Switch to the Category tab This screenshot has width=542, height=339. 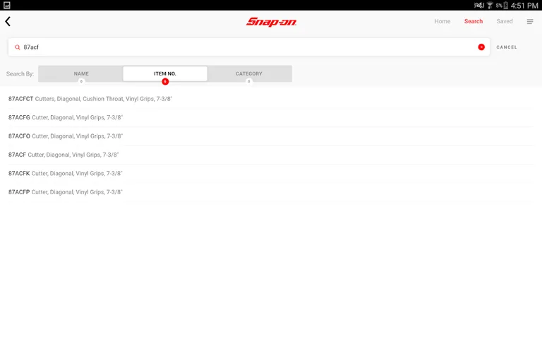pos(249,73)
